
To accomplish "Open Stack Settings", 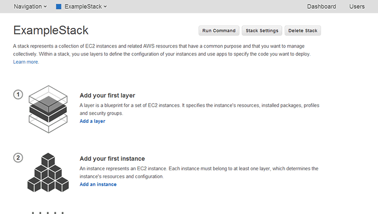I will [262, 30].
